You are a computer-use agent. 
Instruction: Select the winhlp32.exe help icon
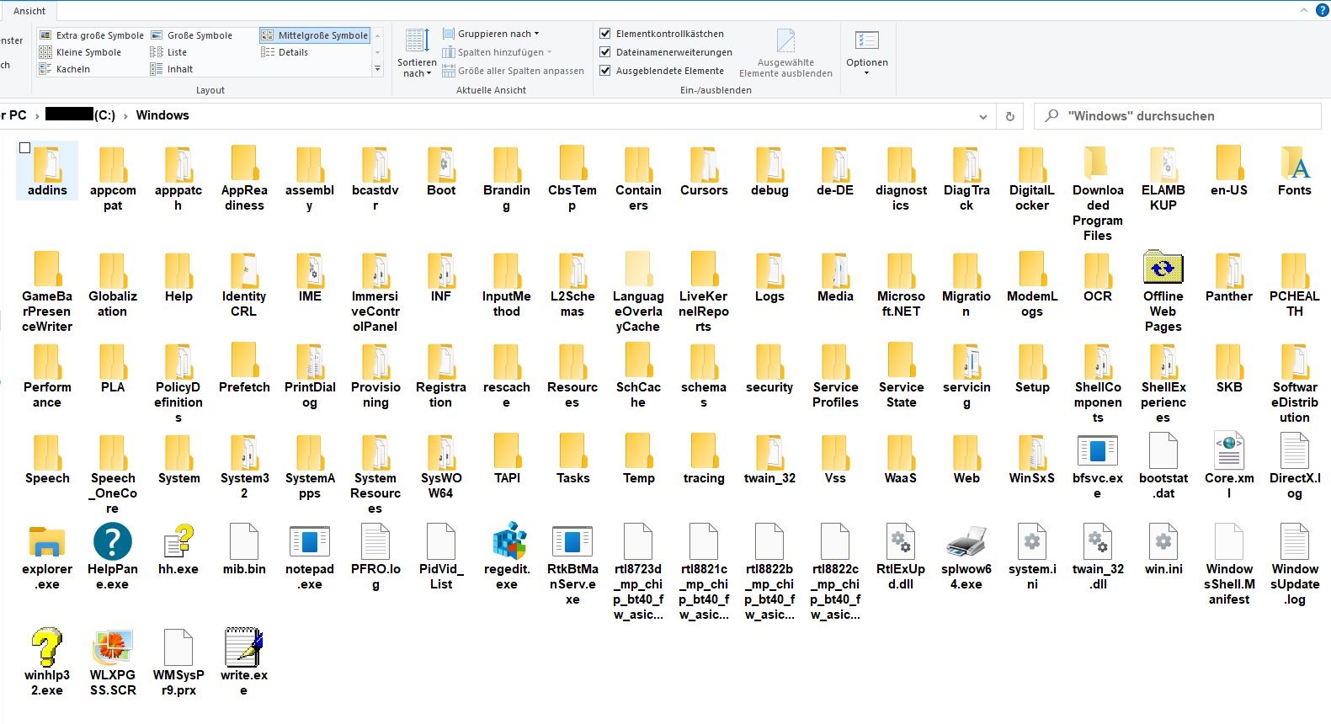(x=47, y=647)
